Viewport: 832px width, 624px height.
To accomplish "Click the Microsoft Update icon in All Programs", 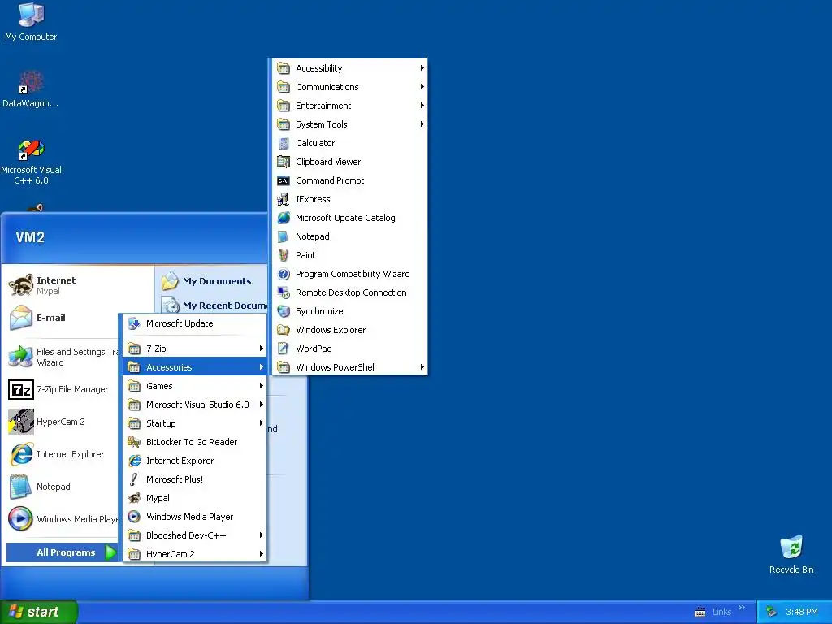I will point(134,323).
